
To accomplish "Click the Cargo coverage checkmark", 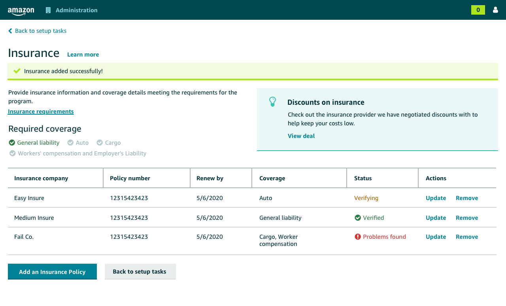I will point(100,143).
